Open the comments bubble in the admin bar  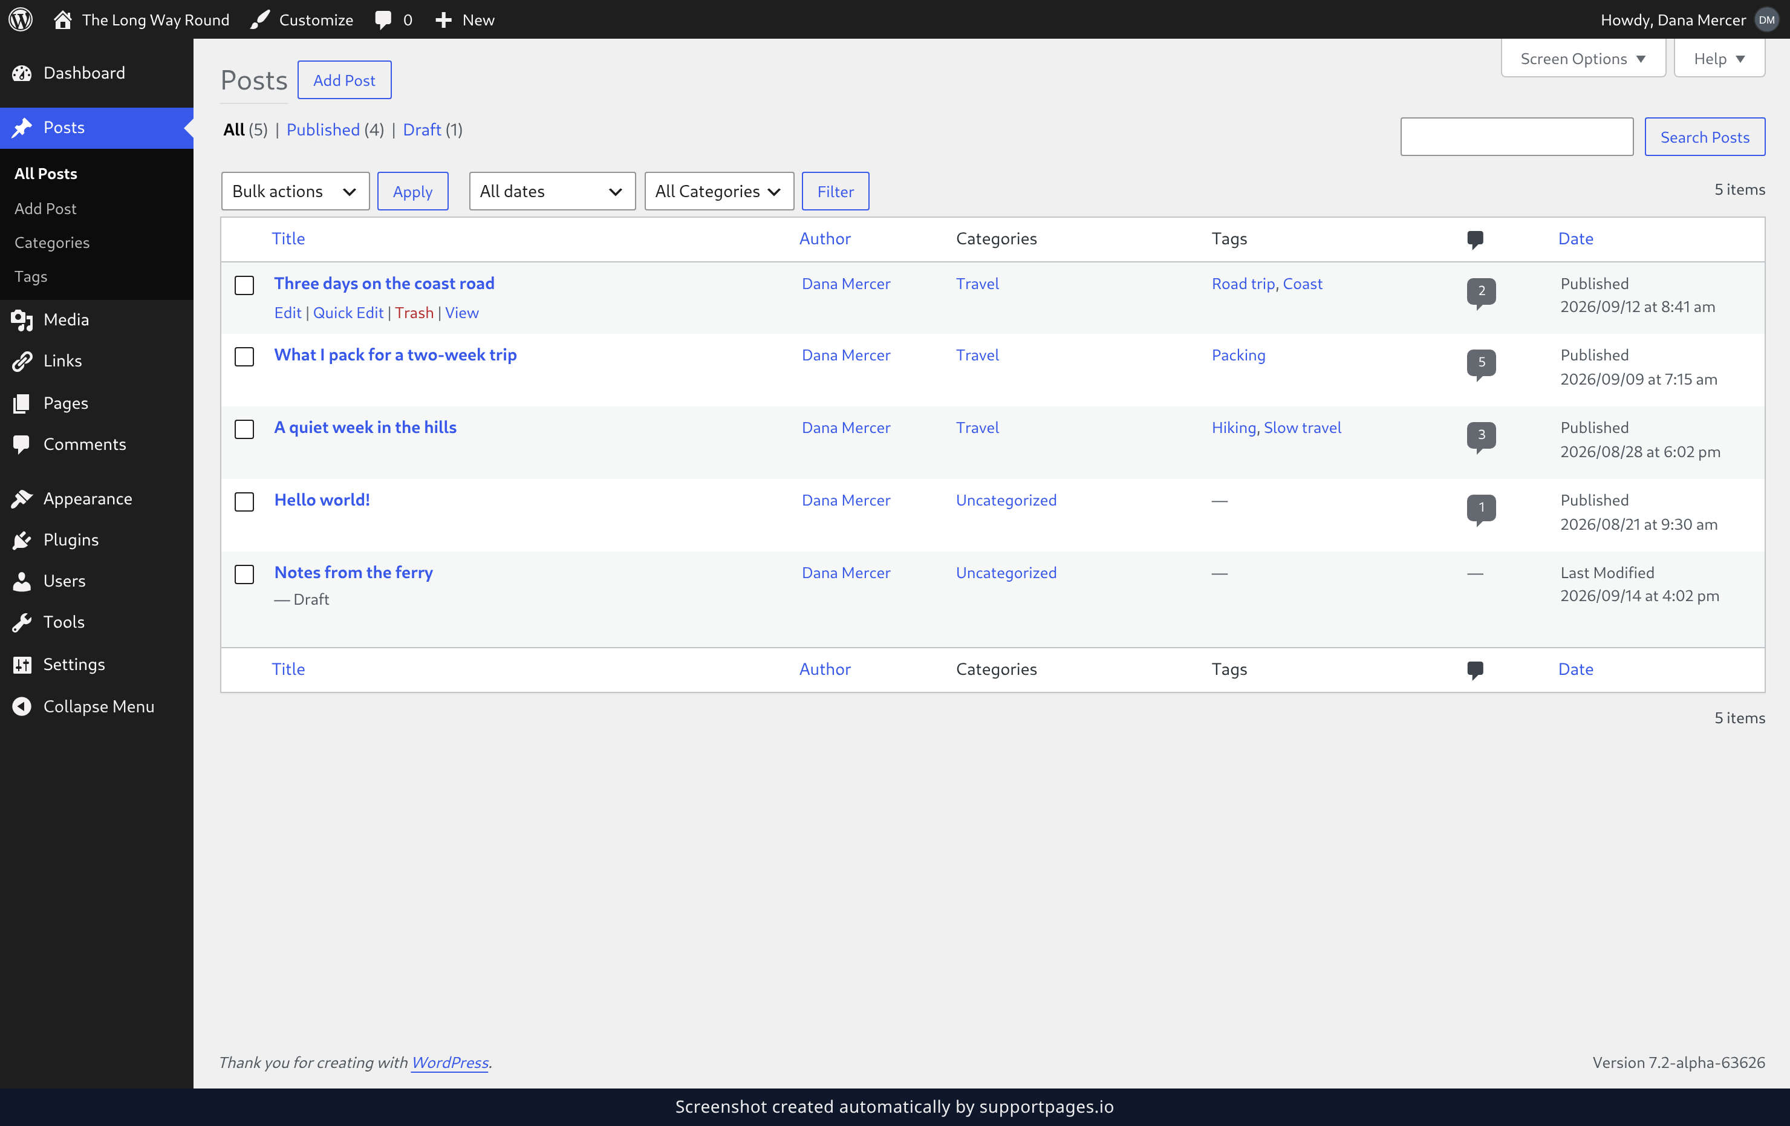click(383, 19)
